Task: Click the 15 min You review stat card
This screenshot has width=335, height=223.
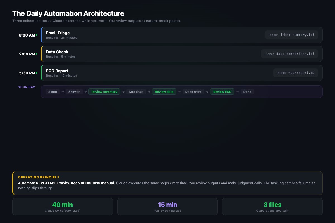Action: coord(167,207)
